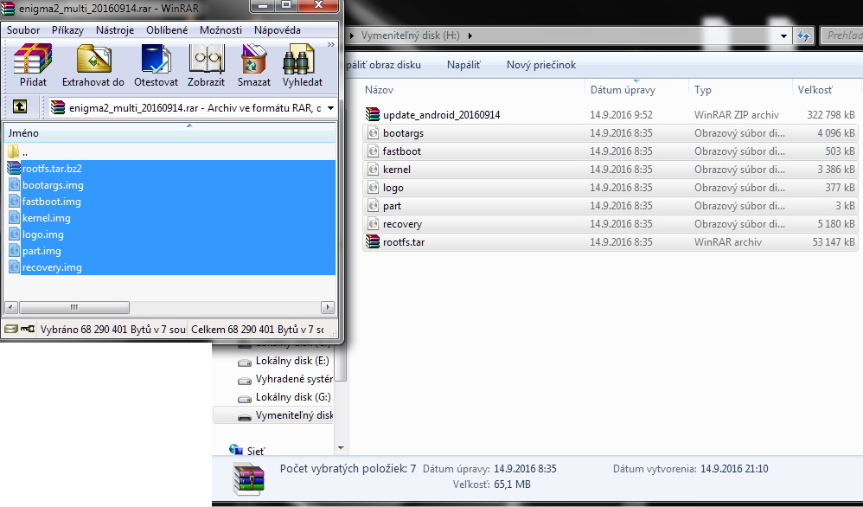Click the key password icon in status bar
The height and width of the screenshot is (507, 863).
click(x=28, y=329)
